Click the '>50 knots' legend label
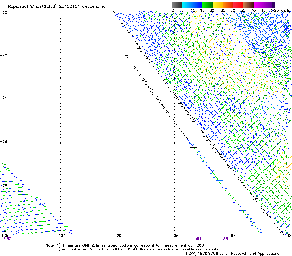Screen dimensions: 292x256 click(281, 11)
